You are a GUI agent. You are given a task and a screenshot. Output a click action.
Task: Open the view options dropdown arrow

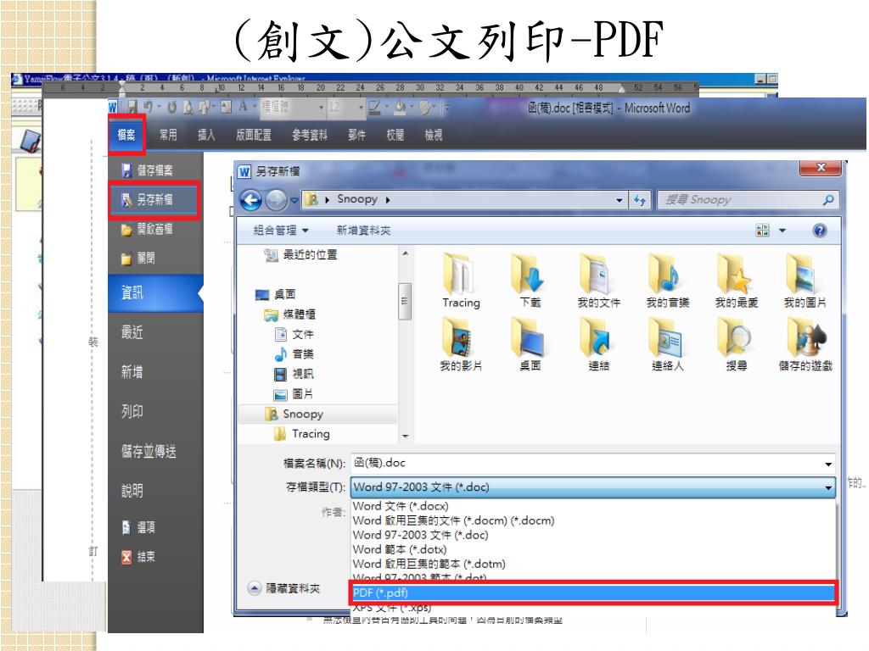point(782,231)
